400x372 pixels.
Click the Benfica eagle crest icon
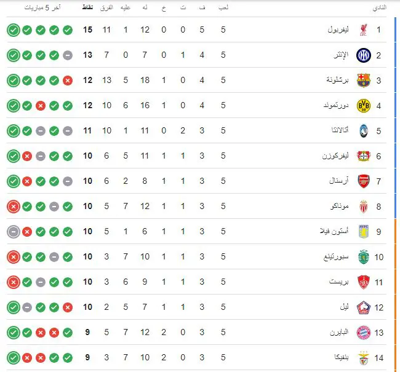pos(364,358)
